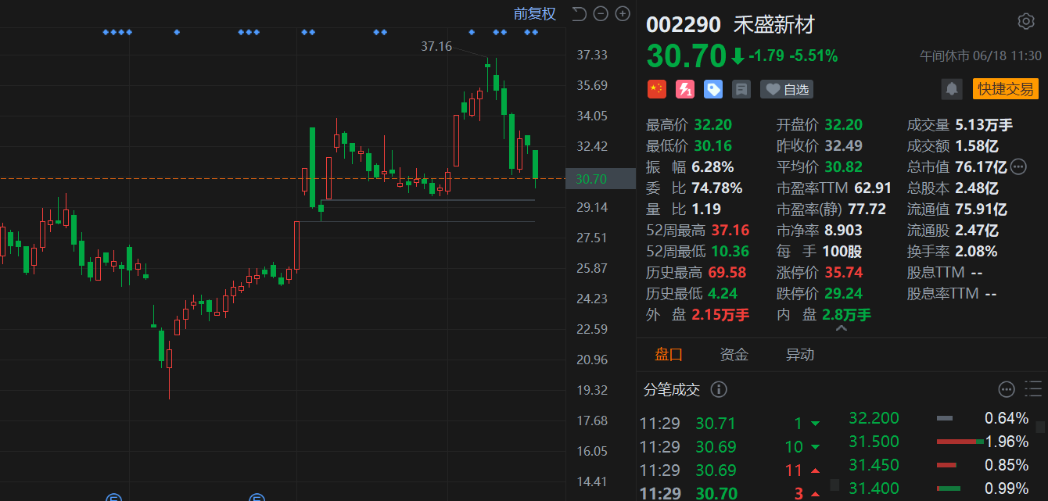
Task: Click the 32.200 price level in distribution
Action: (874, 418)
